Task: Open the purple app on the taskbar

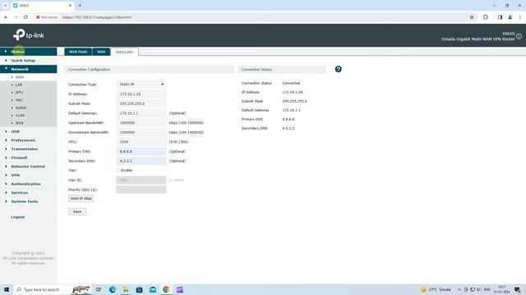Action: click(180, 289)
